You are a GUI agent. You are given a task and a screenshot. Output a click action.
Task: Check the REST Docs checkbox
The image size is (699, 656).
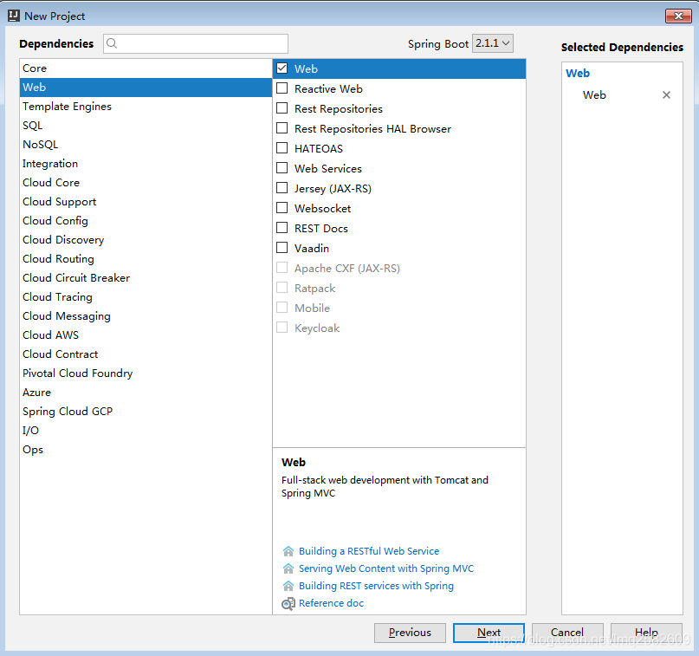point(282,228)
